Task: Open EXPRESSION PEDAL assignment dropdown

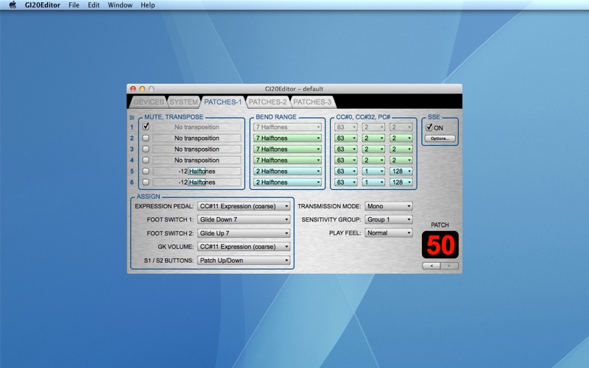Action: click(244, 206)
